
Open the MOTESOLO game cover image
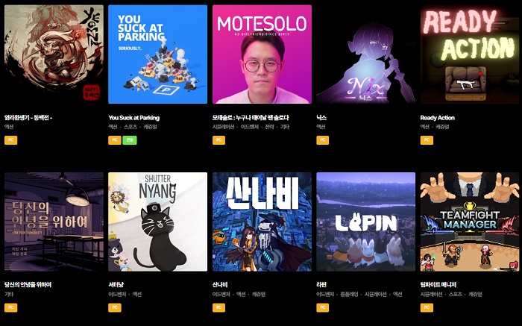pyautogui.click(x=262, y=54)
